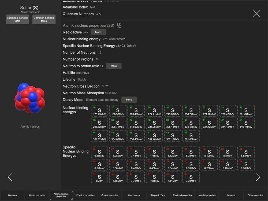Switch to the Magnetic Type tab

click(158, 195)
